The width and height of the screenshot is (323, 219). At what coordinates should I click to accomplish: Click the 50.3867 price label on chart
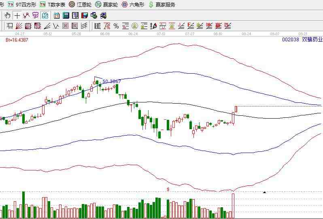click(111, 81)
